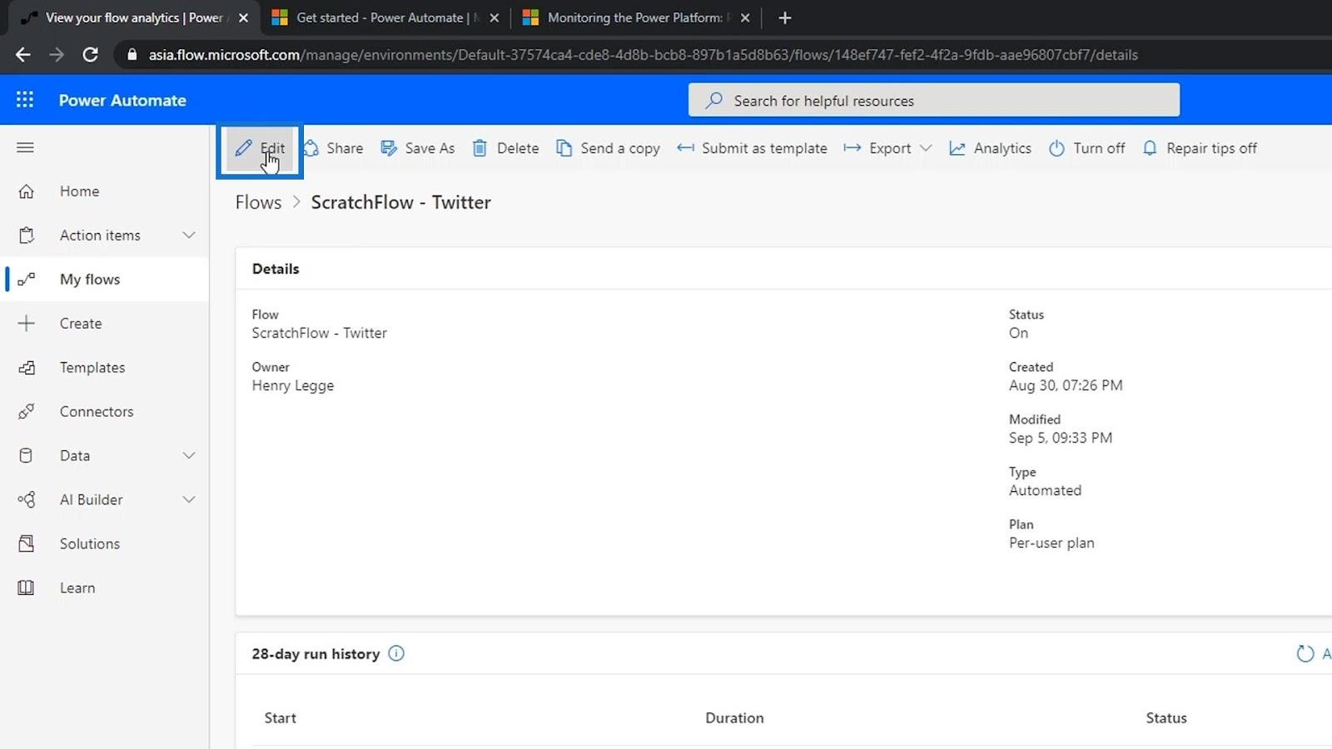Open the Share option in toolbar

tap(333, 148)
